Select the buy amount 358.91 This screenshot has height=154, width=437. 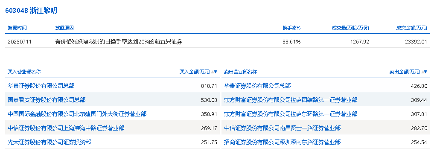pos(209,114)
